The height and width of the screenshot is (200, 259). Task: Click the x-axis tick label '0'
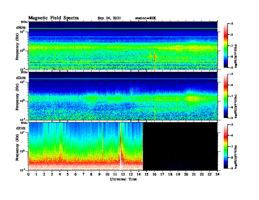(x=28, y=174)
